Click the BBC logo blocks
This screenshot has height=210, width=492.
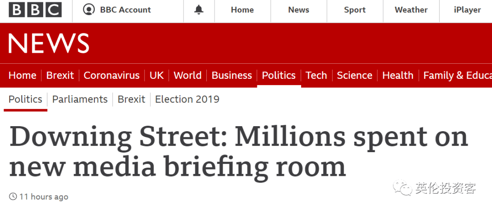(35, 10)
